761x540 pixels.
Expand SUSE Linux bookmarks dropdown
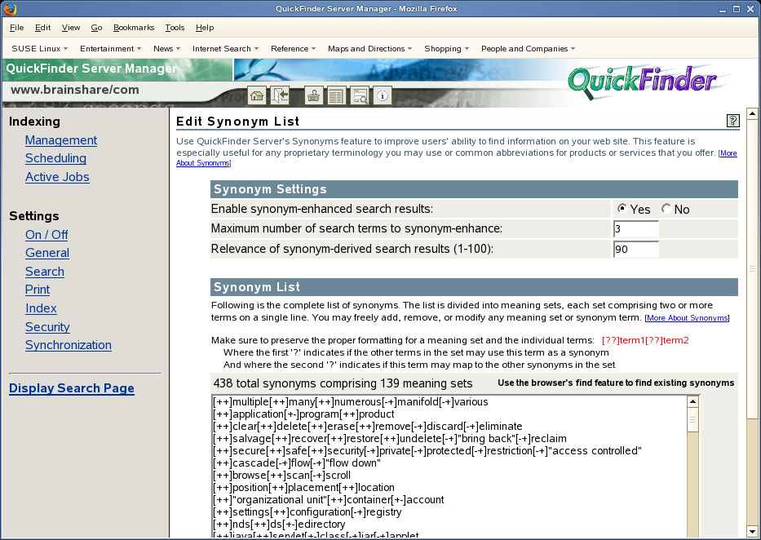(40, 48)
